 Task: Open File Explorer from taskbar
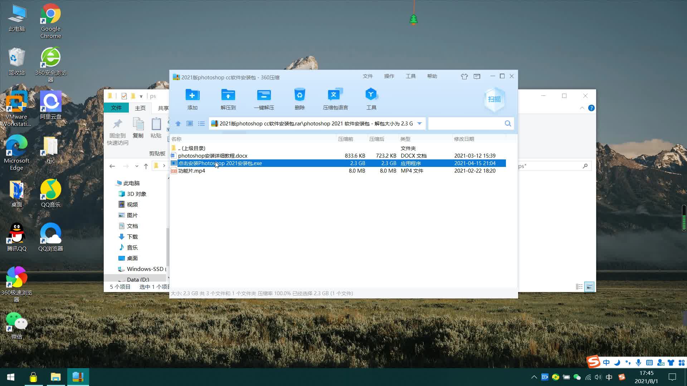tap(55, 377)
